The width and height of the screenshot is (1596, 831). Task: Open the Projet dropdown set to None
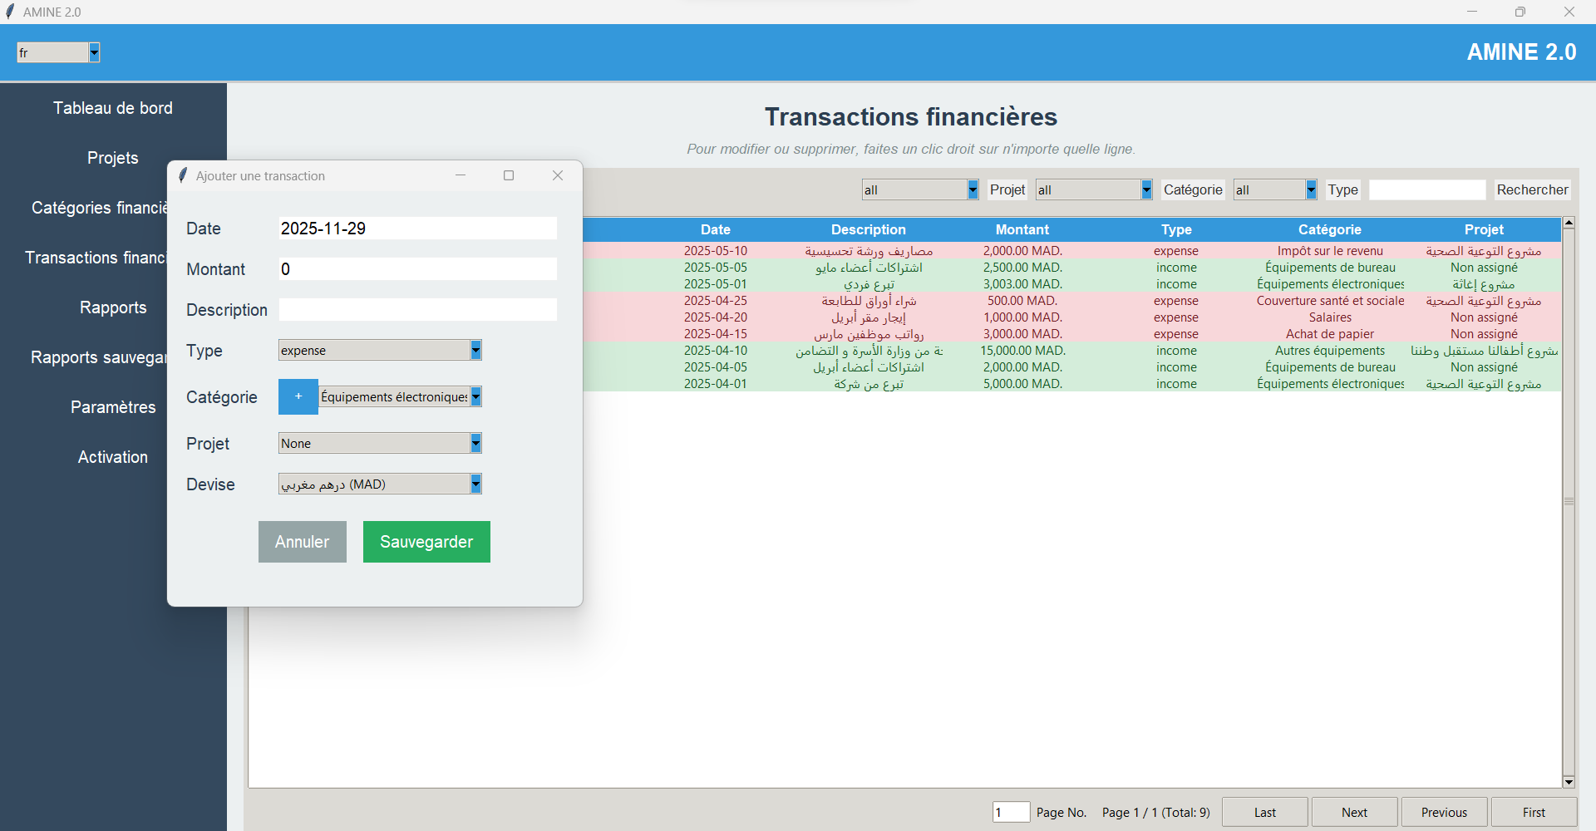(x=474, y=443)
